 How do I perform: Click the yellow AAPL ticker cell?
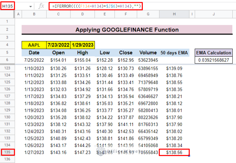coord(34,45)
